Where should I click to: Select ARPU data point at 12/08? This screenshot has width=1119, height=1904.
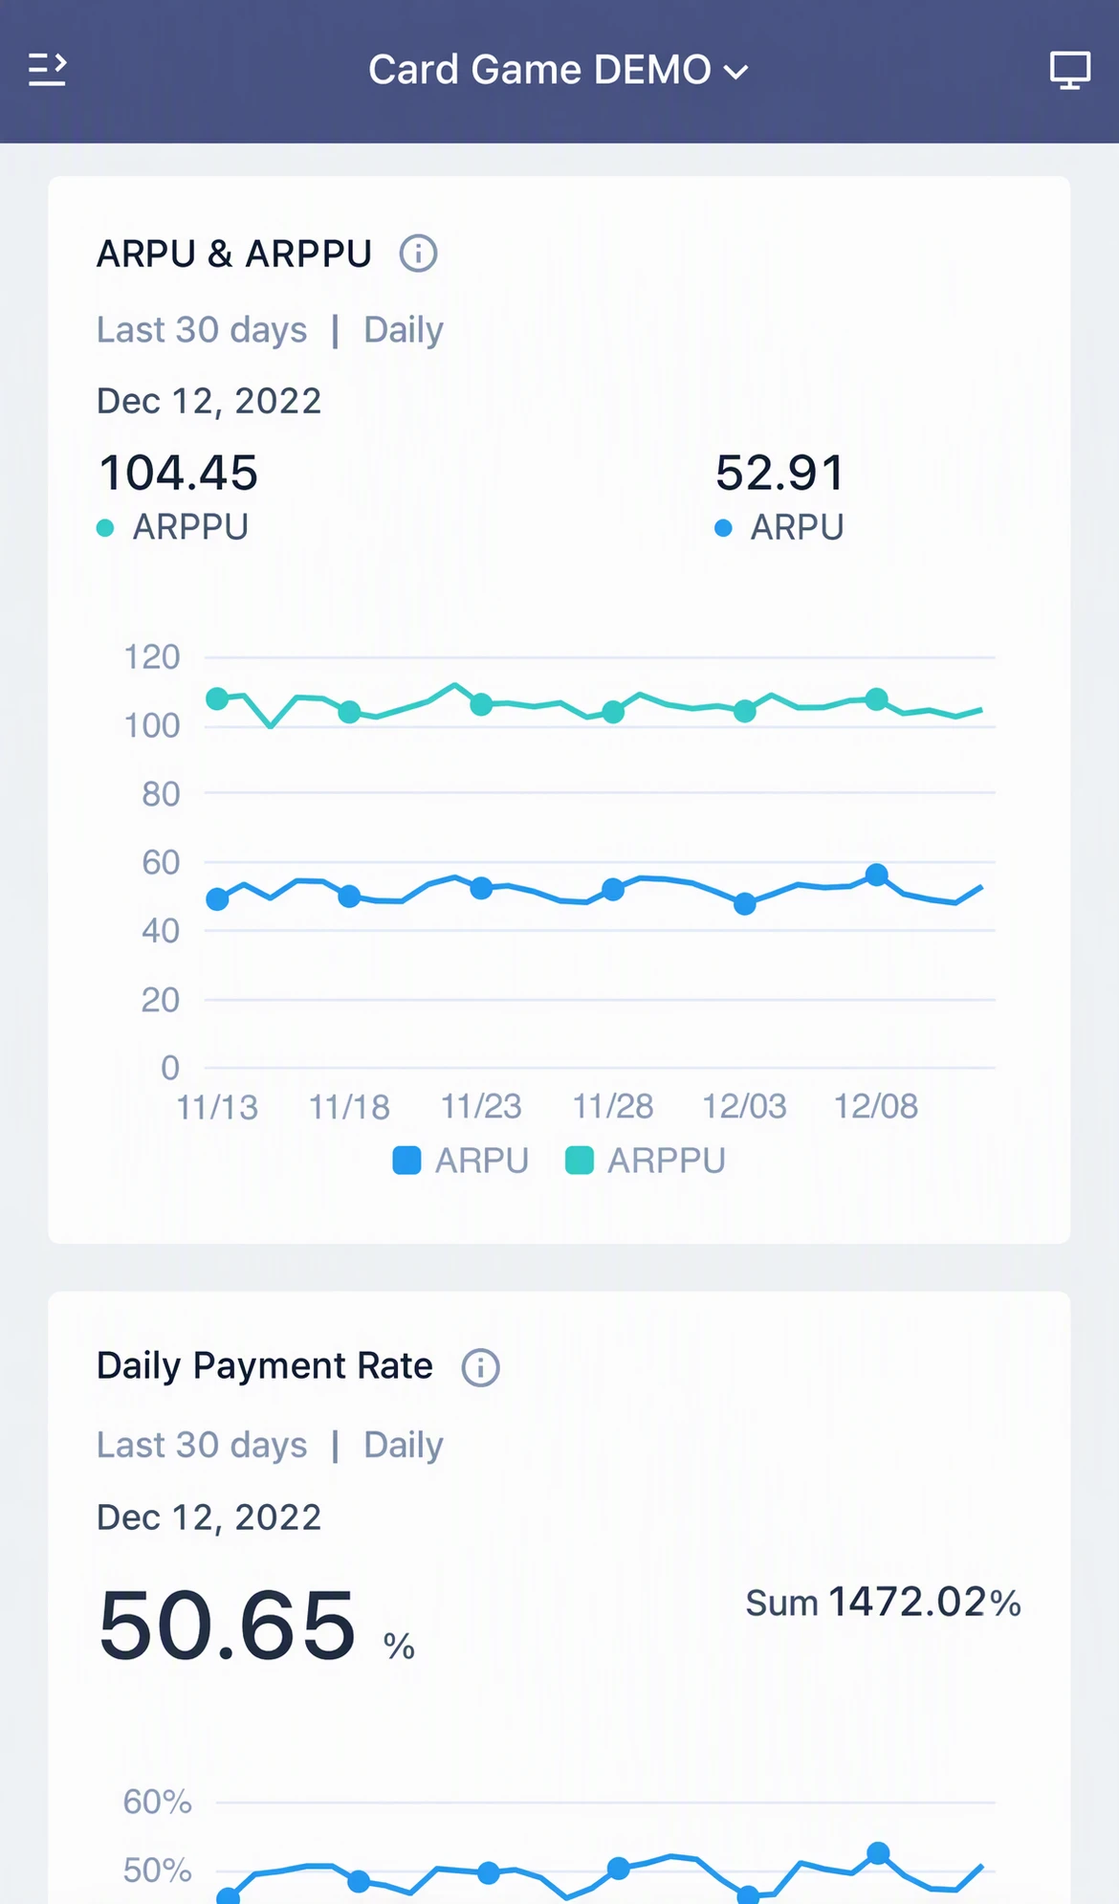coord(876,875)
